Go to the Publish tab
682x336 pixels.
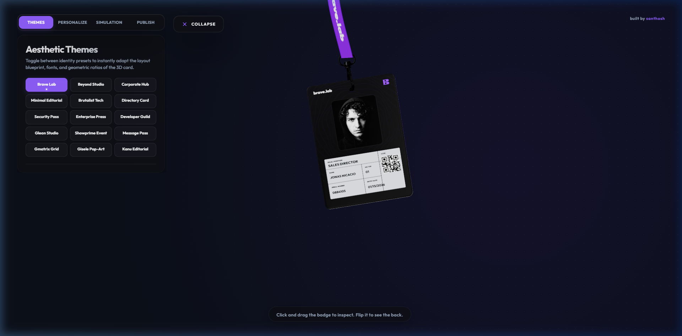tap(146, 22)
